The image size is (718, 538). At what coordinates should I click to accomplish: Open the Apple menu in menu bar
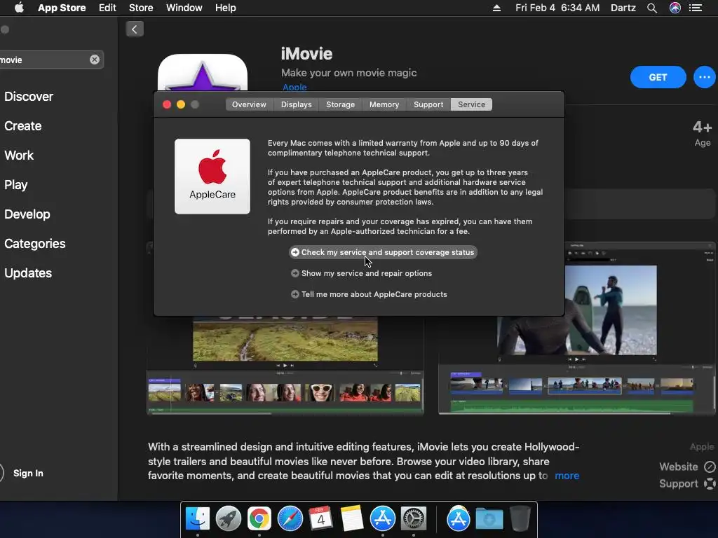[x=19, y=8]
